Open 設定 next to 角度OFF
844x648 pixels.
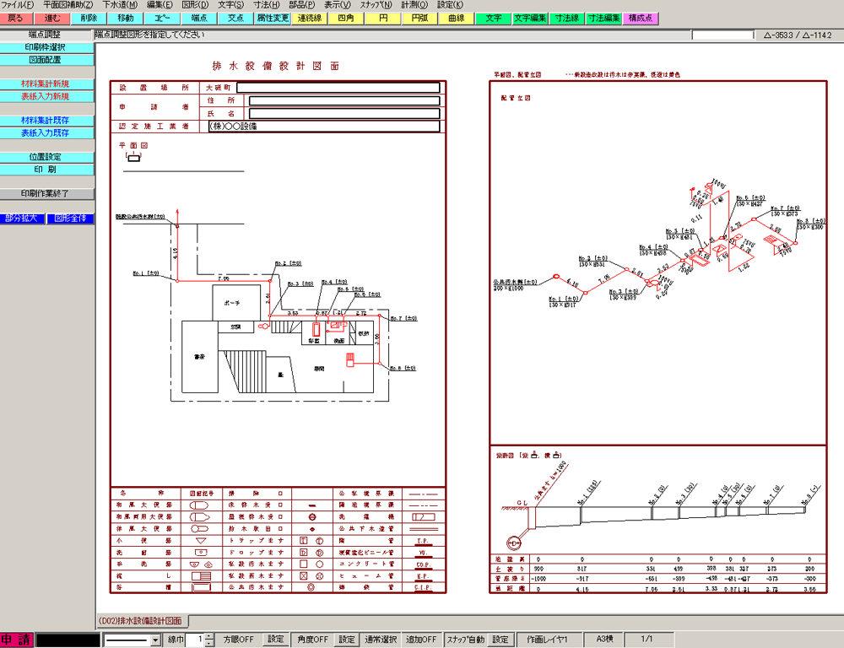click(347, 640)
